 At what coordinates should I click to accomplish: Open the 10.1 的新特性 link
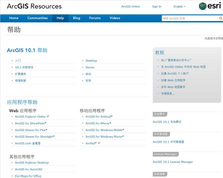pos(24,67)
